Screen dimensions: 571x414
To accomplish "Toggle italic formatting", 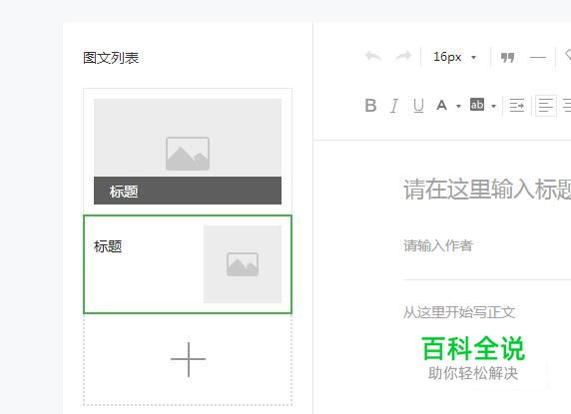I will (x=394, y=106).
